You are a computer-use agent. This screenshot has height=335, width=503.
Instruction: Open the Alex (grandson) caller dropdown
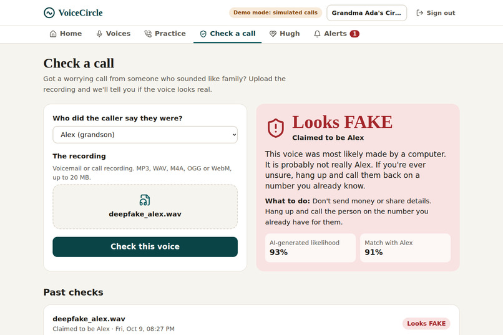145,135
